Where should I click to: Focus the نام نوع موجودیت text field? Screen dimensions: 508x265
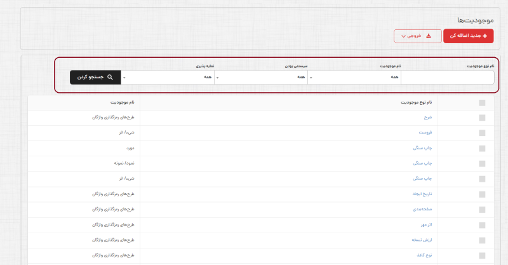450,77
